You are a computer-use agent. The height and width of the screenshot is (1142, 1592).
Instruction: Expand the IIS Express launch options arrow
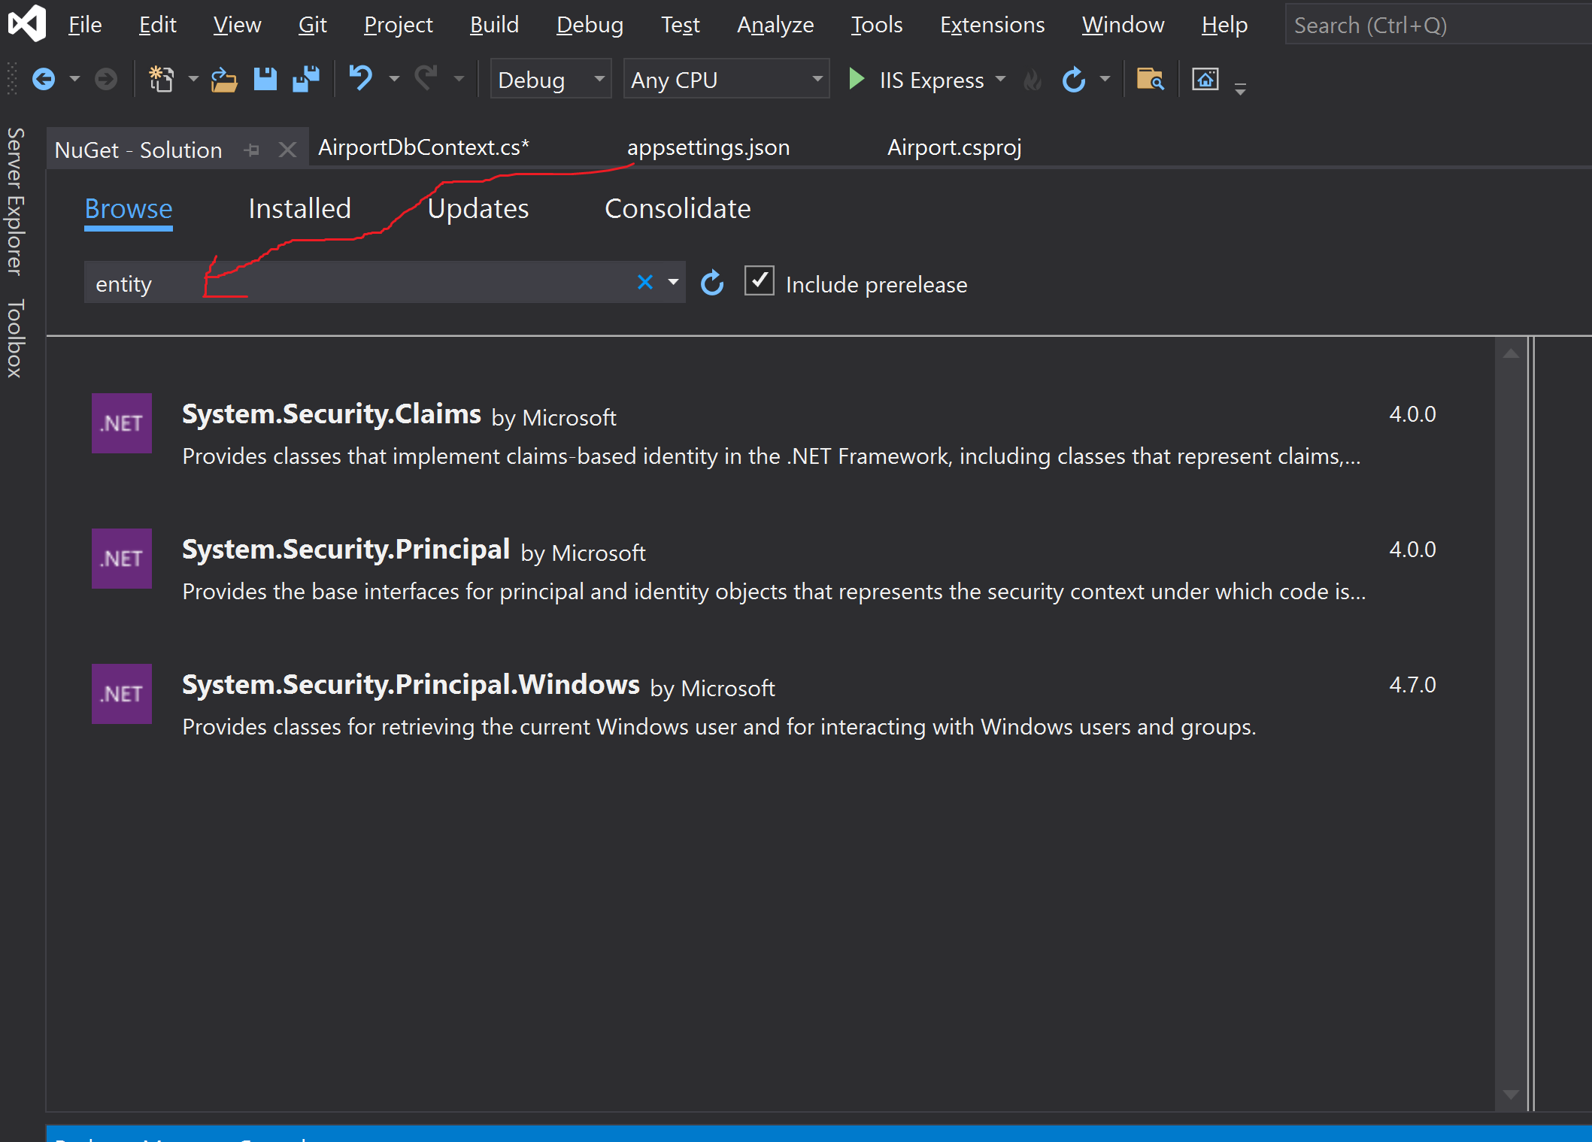point(1000,79)
